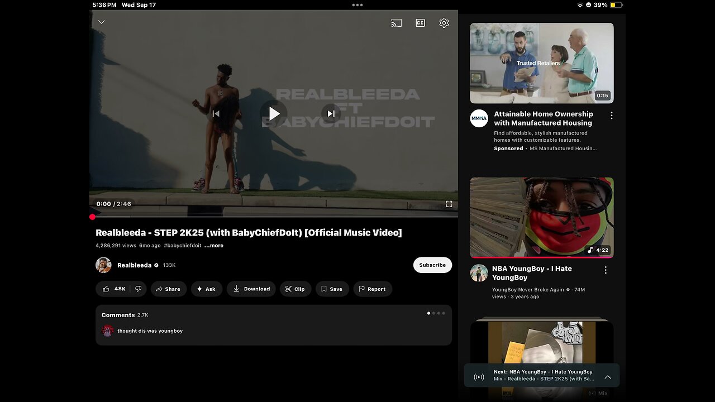Enter fullscreen mode on the video
The image size is (715, 402).
pos(449,204)
